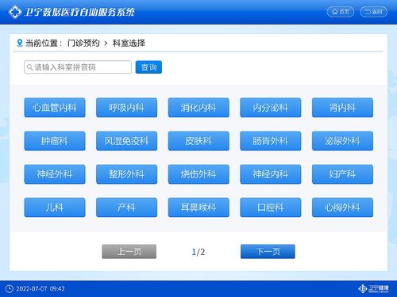Go to the home page (首页)
The width and height of the screenshot is (397, 297).
pos(341,12)
